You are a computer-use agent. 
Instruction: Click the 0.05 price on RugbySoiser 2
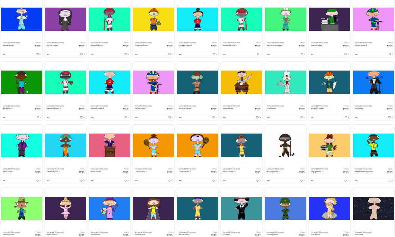[346, 172]
